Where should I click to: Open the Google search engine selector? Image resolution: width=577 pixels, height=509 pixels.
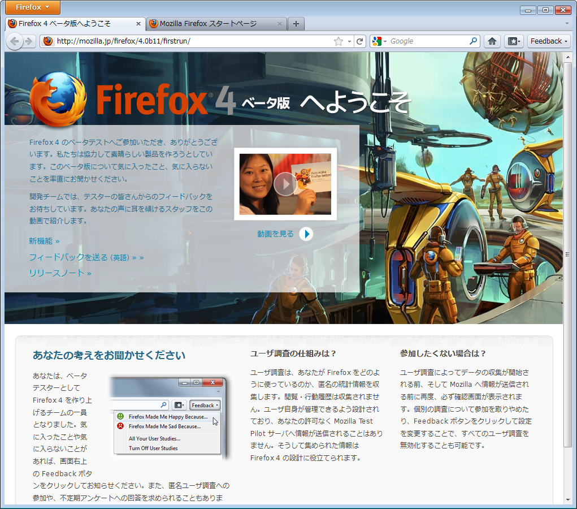[x=379, y=41]
